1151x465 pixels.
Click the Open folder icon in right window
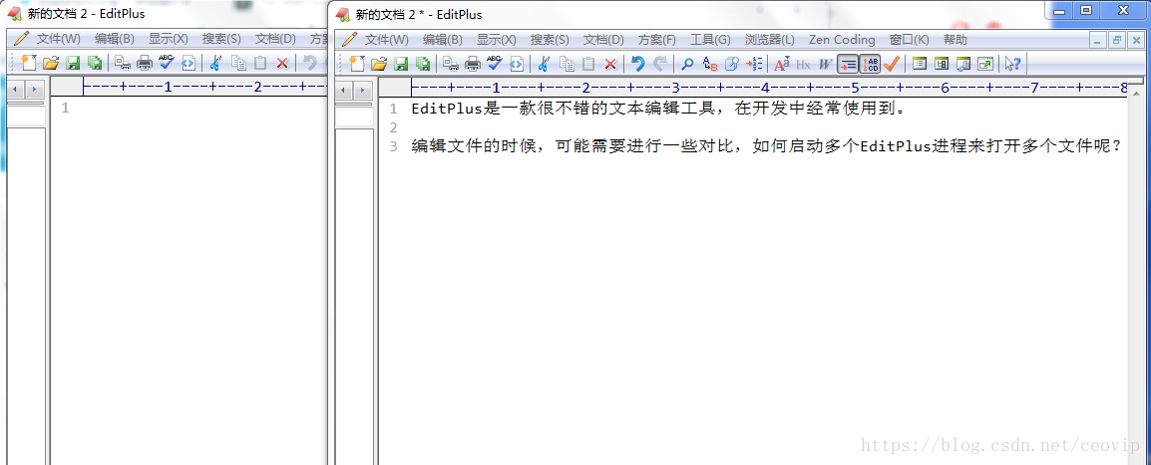tap(379, 64)
